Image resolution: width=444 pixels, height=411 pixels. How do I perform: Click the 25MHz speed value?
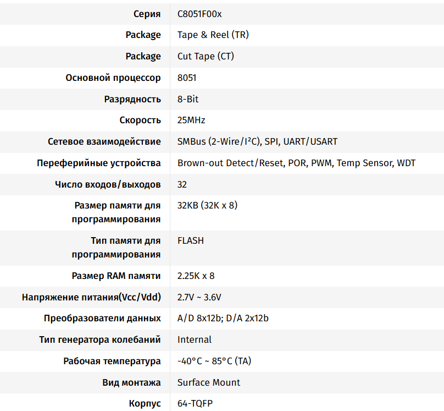pos(191,120)
